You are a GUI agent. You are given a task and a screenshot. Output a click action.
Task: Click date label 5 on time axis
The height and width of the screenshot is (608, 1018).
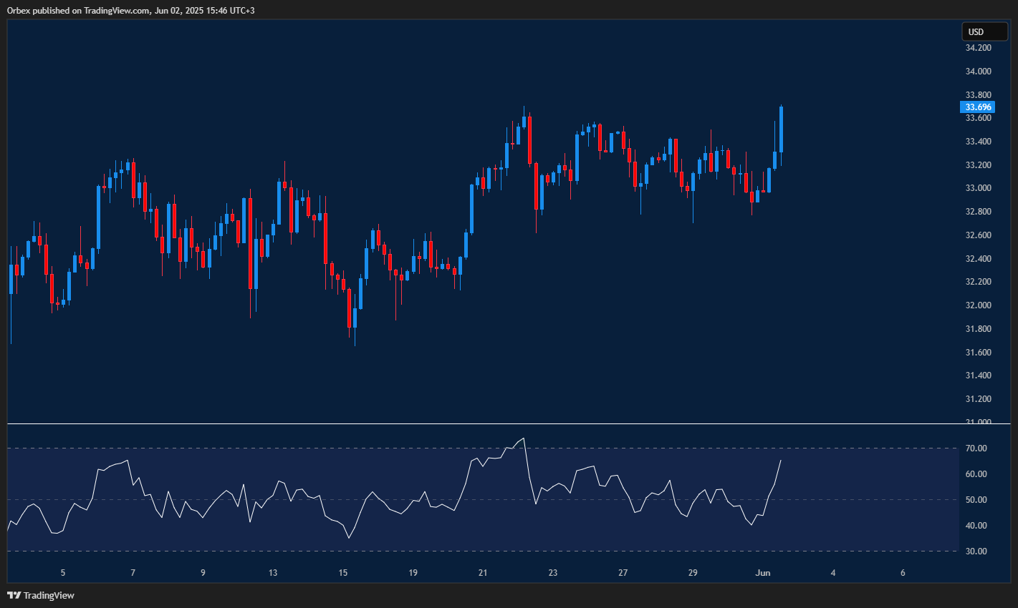[x=63, y=573]
